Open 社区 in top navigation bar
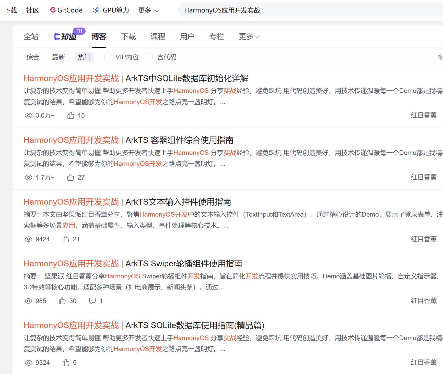Viewport: 443px width, 374px height. click(x=32, y=10)
